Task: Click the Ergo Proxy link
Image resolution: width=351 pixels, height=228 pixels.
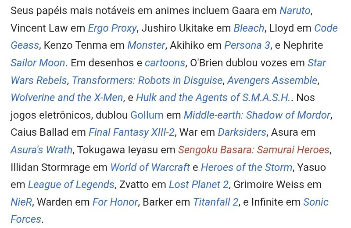Action: [x=112, y=28]
